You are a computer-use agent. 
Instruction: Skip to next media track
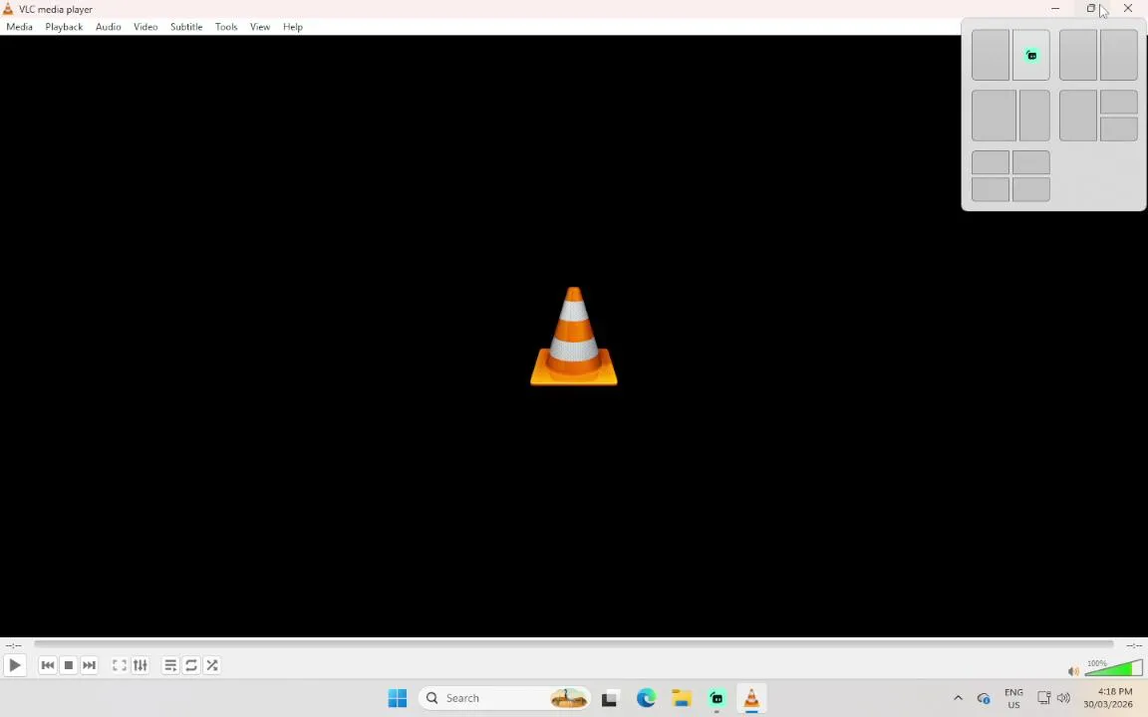click(x=89, y=666)
